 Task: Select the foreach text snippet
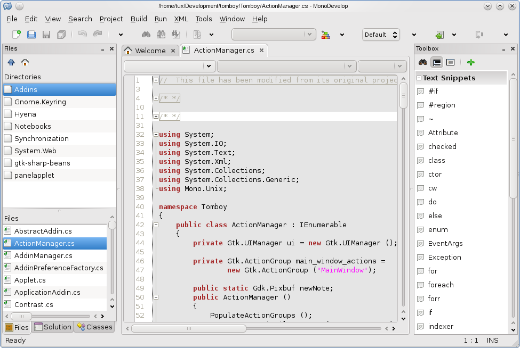(x=441, y=285)
